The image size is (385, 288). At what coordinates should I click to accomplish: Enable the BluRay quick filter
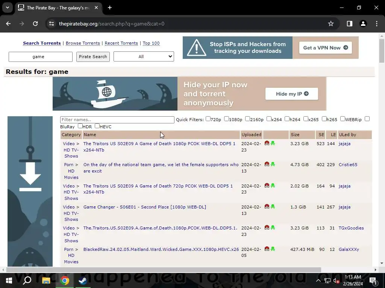pos(367,119)
